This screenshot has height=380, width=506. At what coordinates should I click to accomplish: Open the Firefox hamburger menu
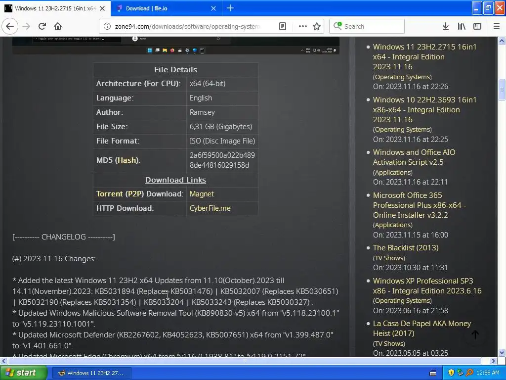pos(497,26)
